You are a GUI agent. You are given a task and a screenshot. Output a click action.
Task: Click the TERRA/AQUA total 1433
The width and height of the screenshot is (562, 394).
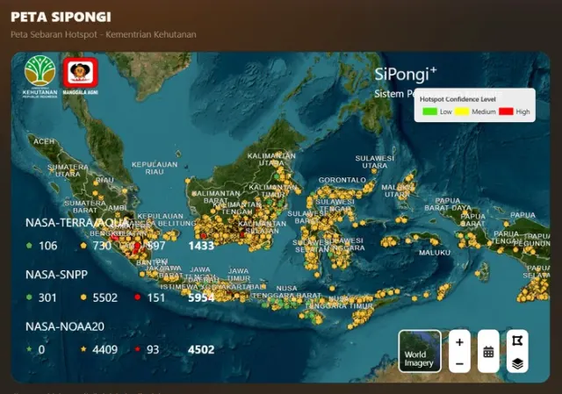point(201,246)
